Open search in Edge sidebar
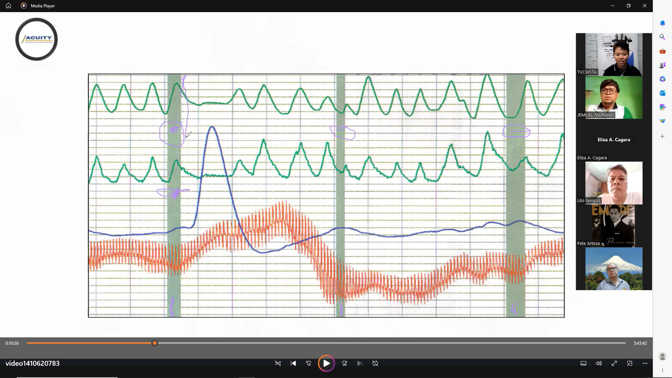The image size is (672, 378). (662, 37)
